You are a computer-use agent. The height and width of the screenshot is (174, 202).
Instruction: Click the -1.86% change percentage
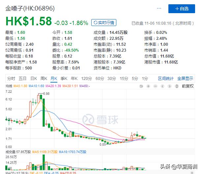click(x=79, y=23)
